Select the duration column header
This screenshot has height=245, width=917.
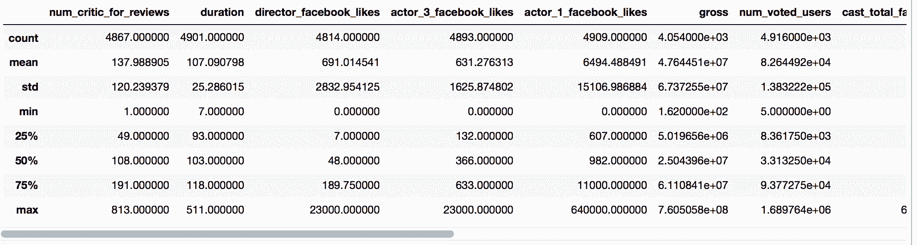(222, 12)
